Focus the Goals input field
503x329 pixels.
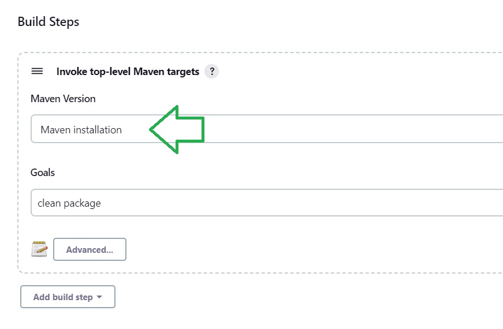(267, 203)
